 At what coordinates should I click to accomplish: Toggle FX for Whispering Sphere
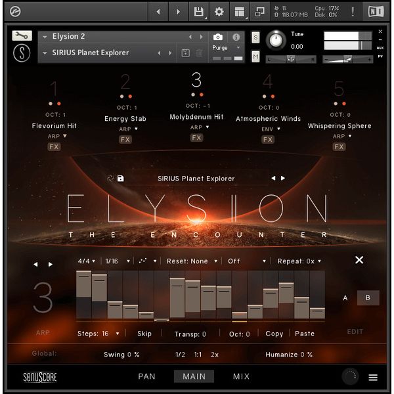339,146
